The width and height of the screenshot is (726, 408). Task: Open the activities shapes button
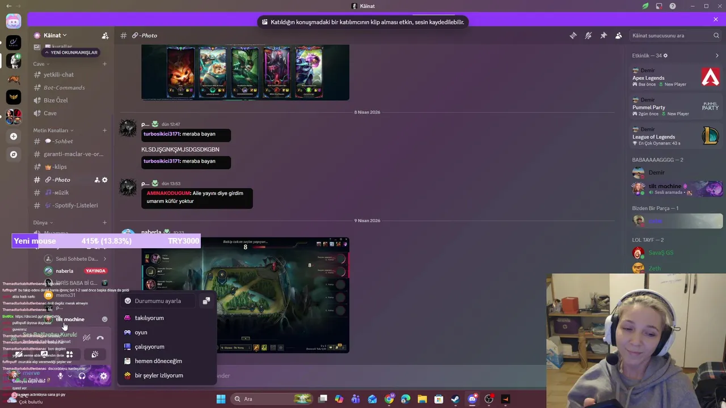pos(69,355)
